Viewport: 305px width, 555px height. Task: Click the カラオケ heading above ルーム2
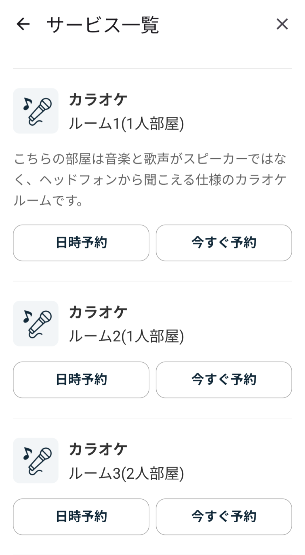click(98, 313)
